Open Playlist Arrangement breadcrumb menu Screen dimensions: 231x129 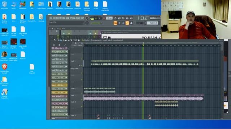tap(93, 40)
